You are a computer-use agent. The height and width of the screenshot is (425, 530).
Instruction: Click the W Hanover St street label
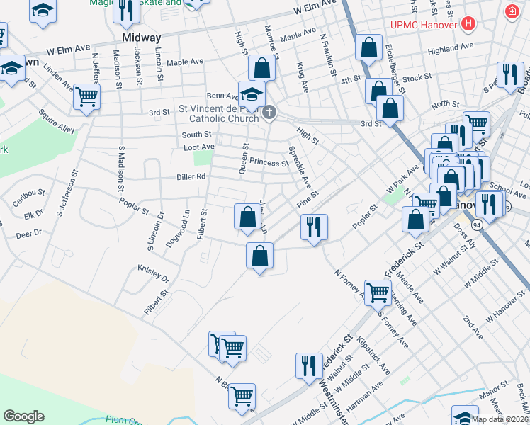(506, 306)
